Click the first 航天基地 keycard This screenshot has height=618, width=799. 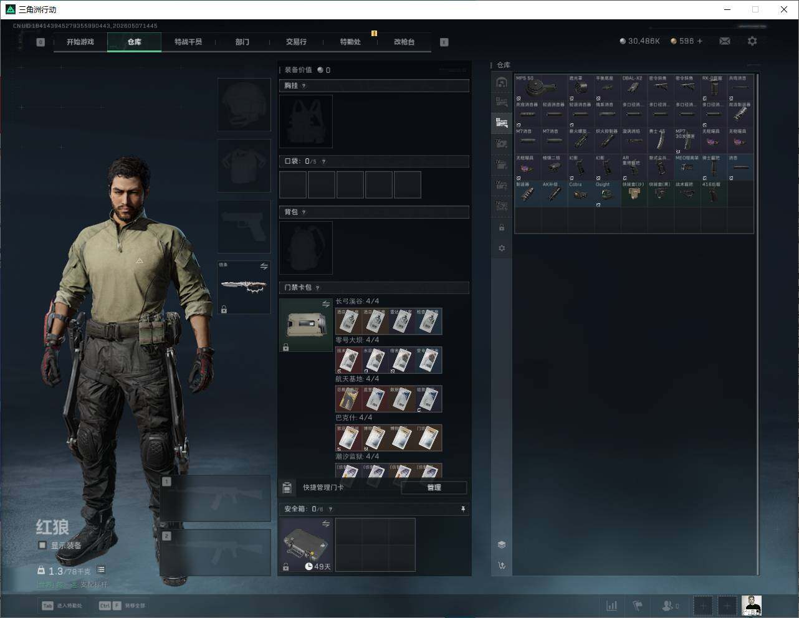click(x=348, y=399)
